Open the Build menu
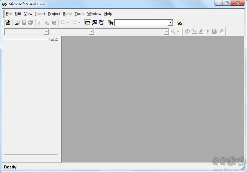 [67, 13]
